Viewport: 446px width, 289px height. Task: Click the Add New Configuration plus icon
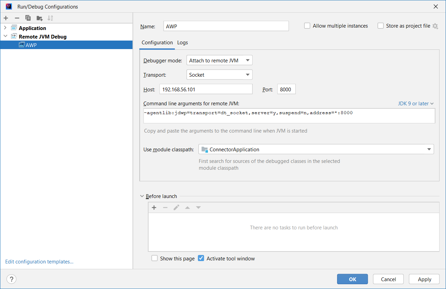coord(6,18)
